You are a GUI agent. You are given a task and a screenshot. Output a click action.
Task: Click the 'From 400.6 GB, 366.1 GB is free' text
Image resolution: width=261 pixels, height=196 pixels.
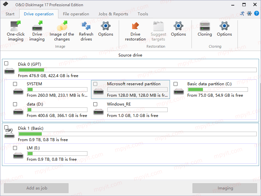pos(57,116)
